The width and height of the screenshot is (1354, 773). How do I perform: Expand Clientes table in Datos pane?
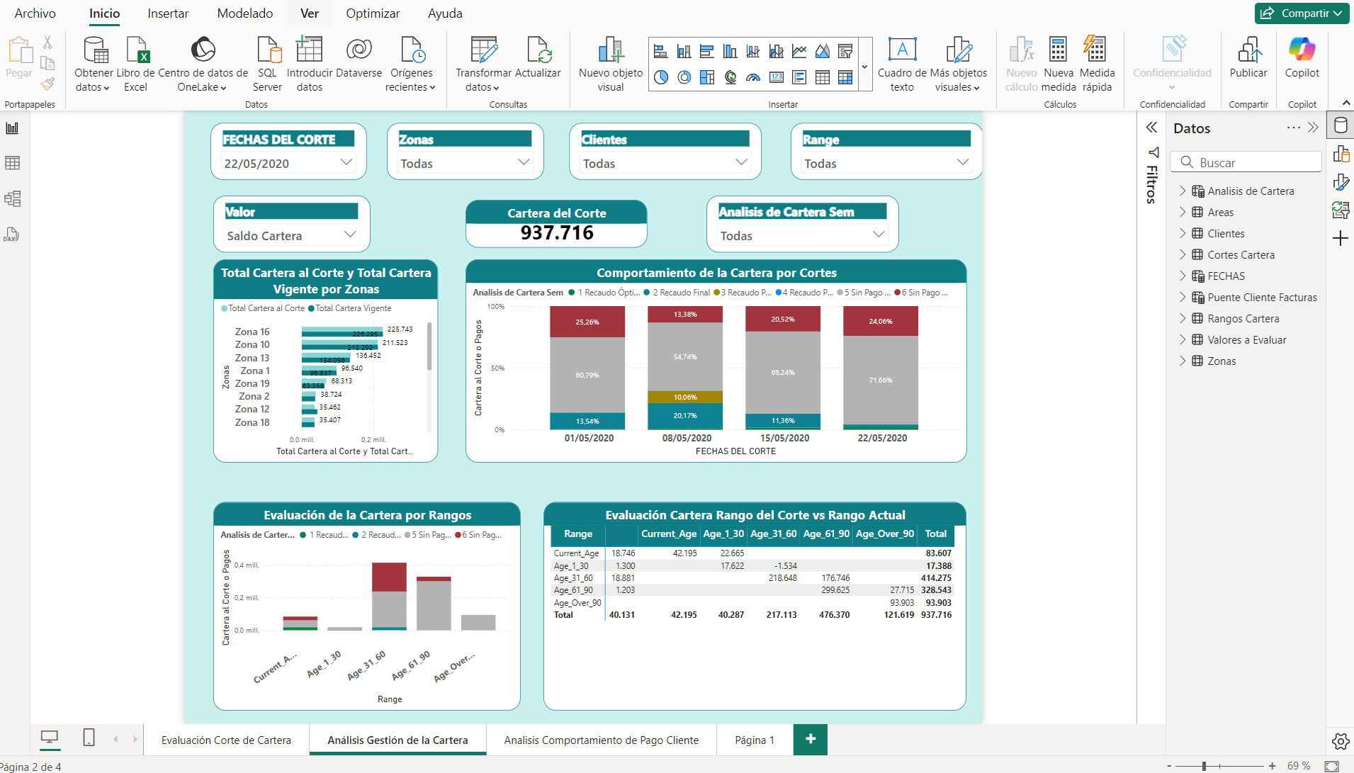(x=1182, y=233)
